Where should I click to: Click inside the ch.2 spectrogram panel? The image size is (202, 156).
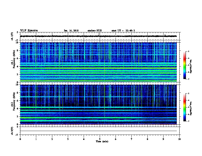[98, 105]
